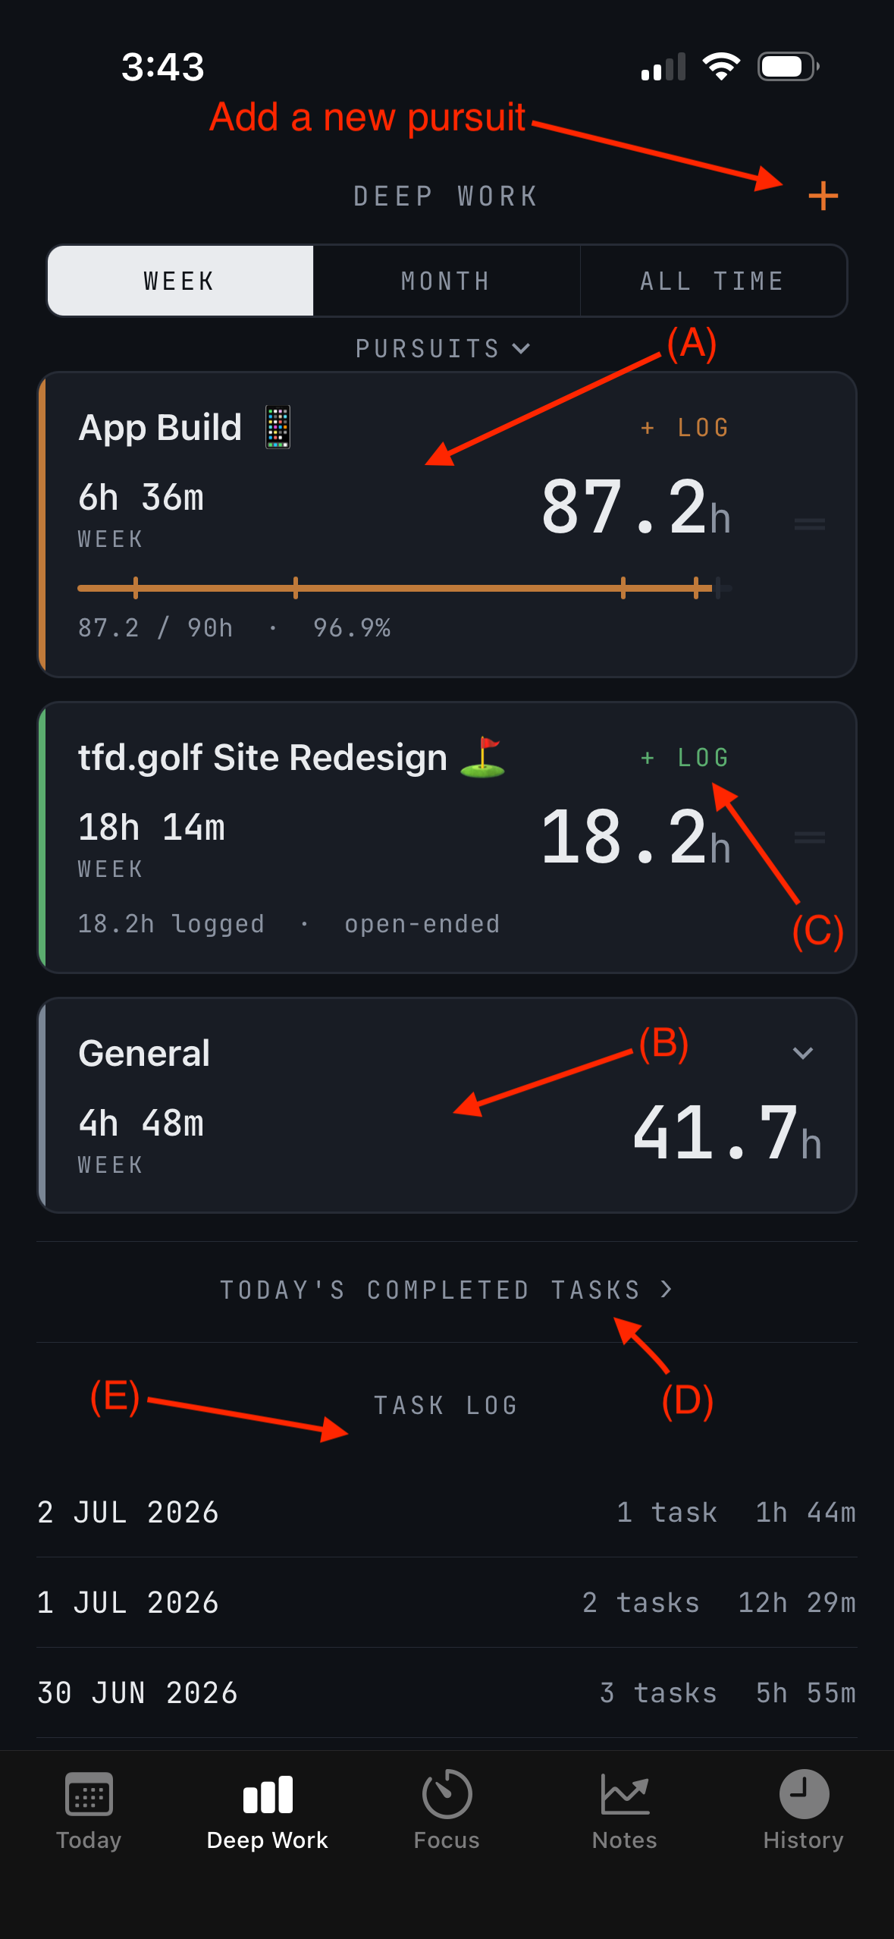894x1939 pixels.
Task: Tap the 4h 48m week value
Action: (x=141, y=1123)
